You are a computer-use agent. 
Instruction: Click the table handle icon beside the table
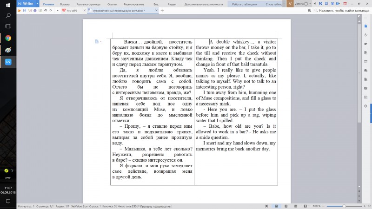pyautogui.click(x=97, y=41)
